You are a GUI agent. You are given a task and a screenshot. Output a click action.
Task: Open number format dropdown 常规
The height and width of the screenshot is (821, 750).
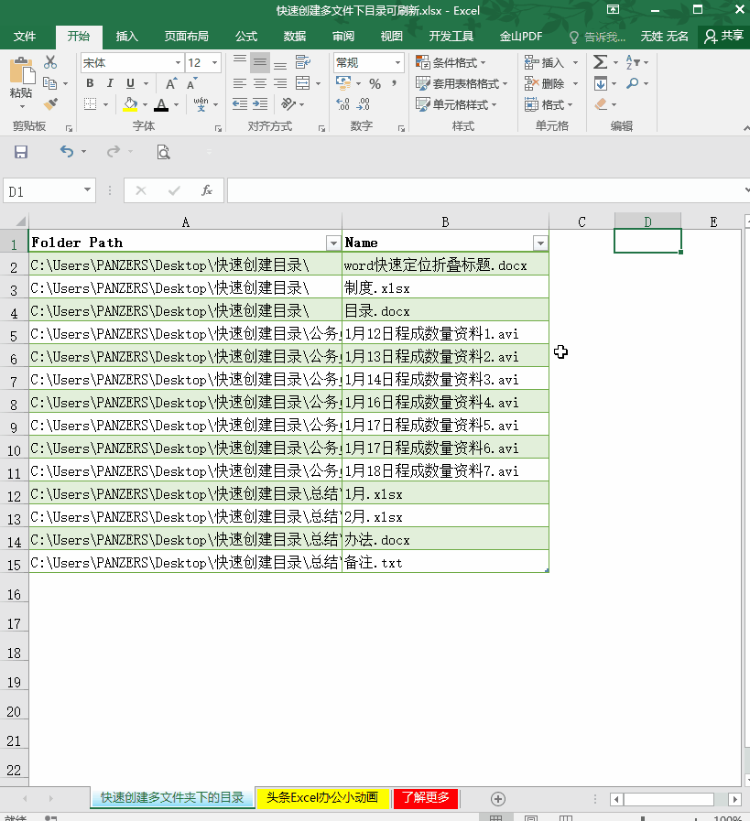tap(397, 63)
